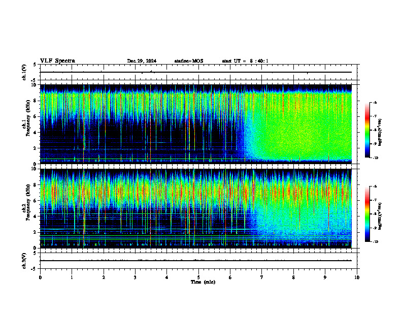This screenshot has width=402, height=311.
Task: Click the time axis tick label "8"
Action: pos(293,277)
